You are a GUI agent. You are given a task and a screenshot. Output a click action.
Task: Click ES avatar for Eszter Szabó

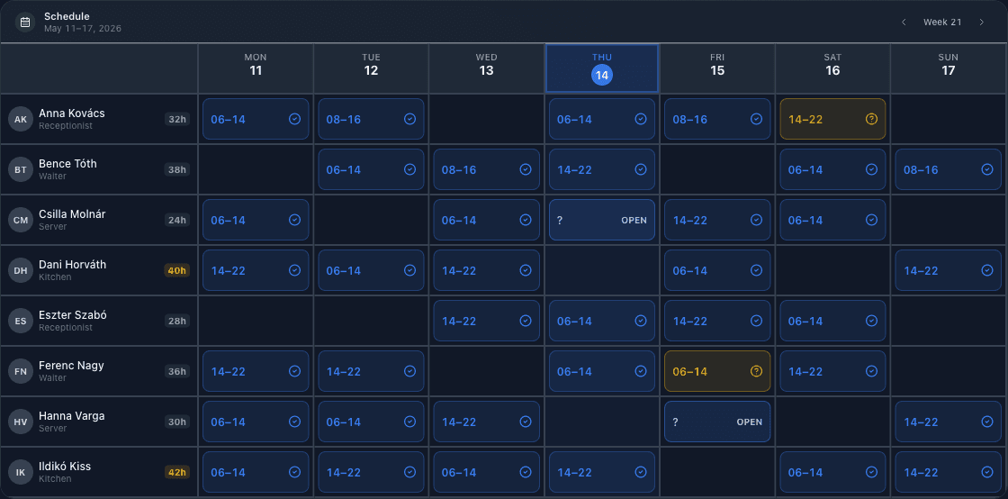(21, 321)
